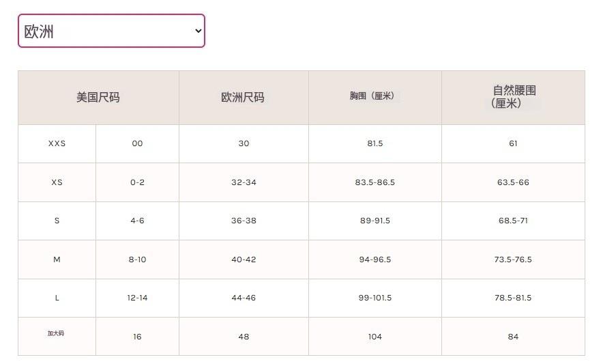The width and height of the screenshot is (601, 364).
Task: Click the 美国尺码 column header
Action: point(98,98)
